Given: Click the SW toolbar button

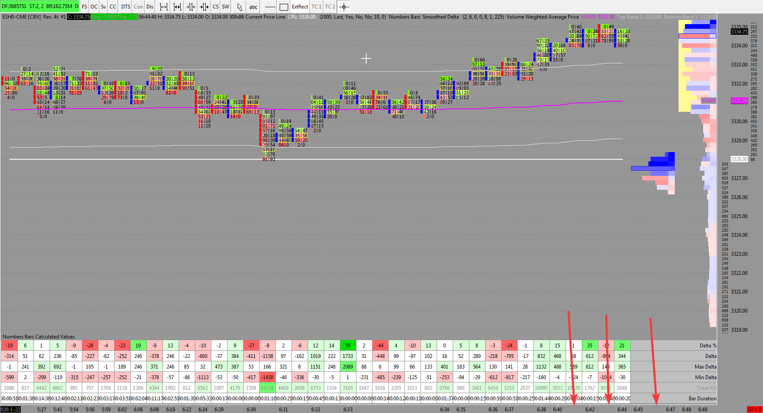Looking at the screenshot, I should 226,7.
